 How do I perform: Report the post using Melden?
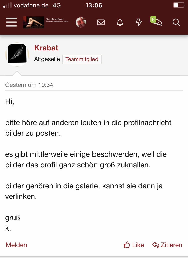point(16,245)
